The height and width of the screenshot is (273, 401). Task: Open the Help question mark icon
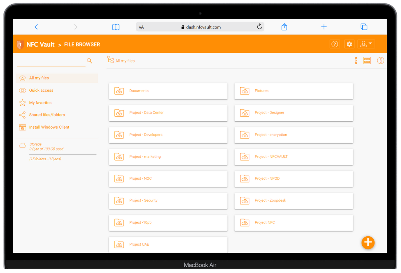point(335,44)
